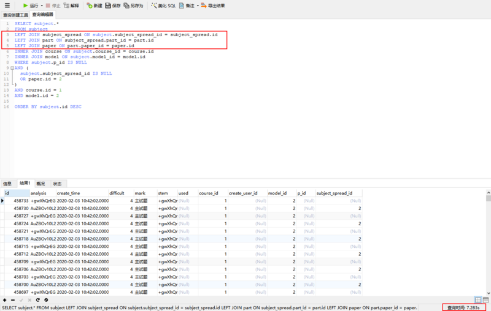
Task: Click the create_time column header
Action: click(82, 193)
